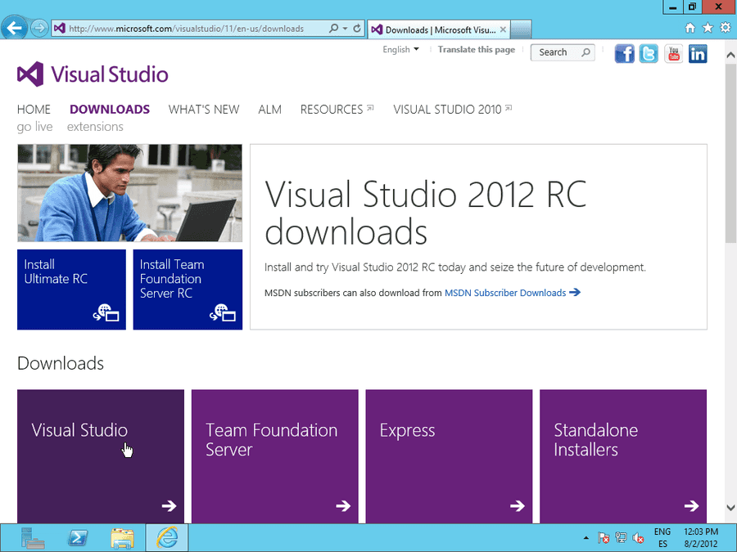737x552 pixels.
Task: Open the network tray icon
Action: coord(621,538)
